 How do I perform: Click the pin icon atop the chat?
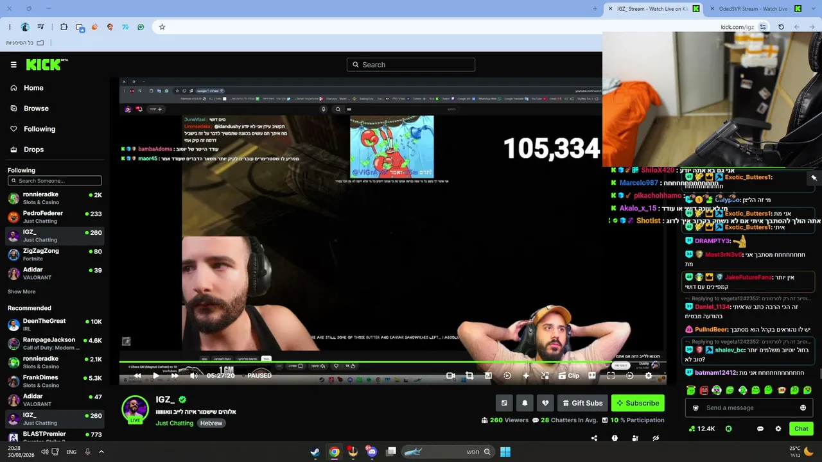[x=814, y=178]
